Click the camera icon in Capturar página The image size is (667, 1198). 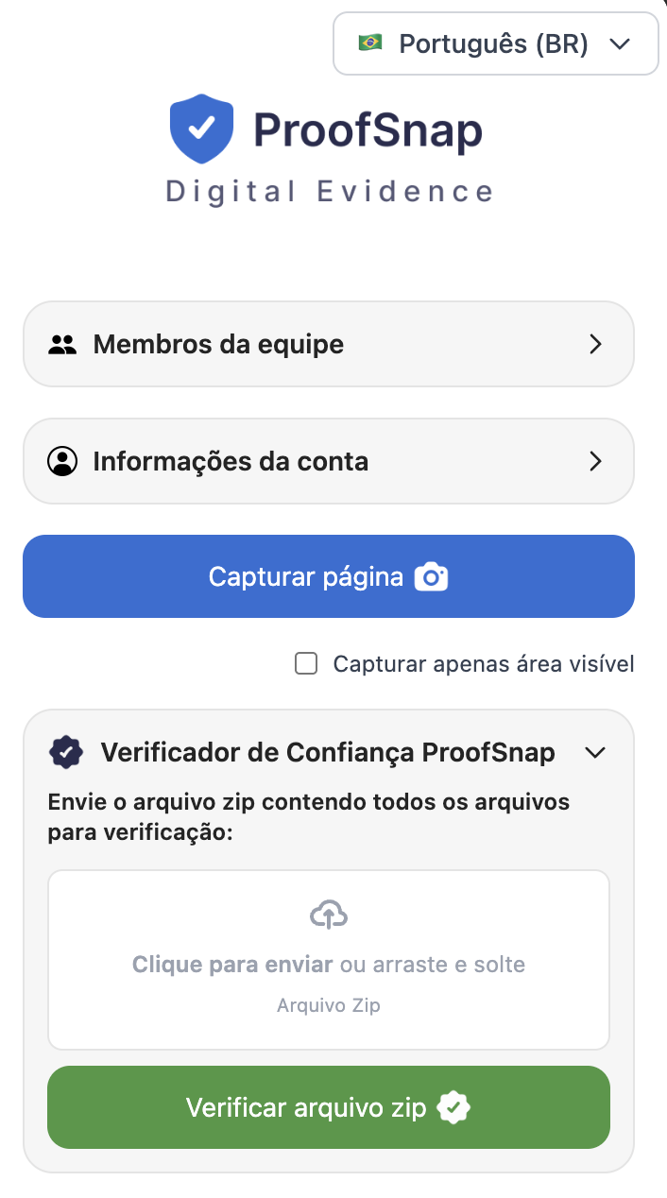(x=431, y=576)
